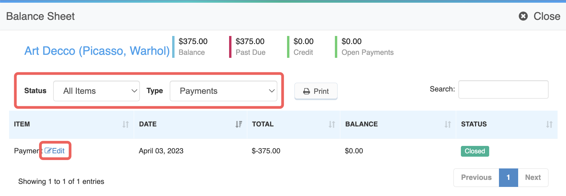Sort by DATE column sort icon

coord(239,124)
